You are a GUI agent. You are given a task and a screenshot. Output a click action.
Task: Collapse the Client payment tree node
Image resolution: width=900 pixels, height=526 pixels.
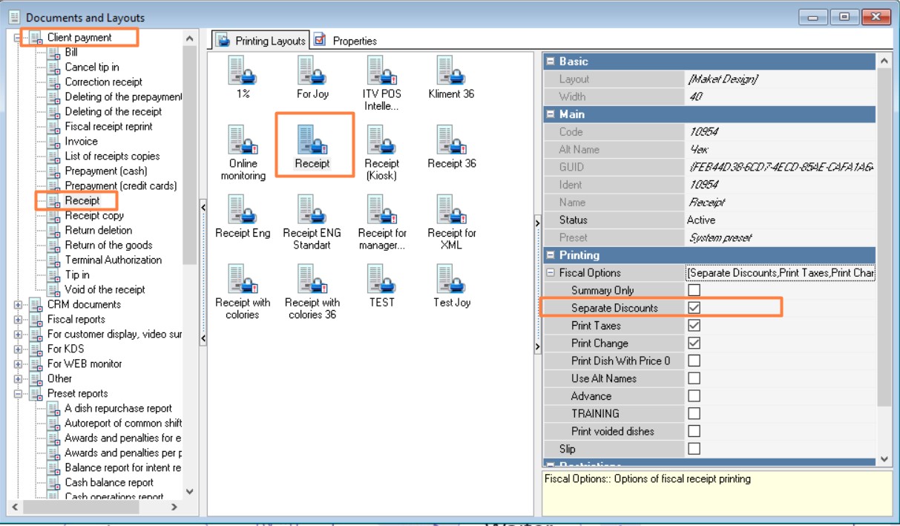tap(18, 37)
